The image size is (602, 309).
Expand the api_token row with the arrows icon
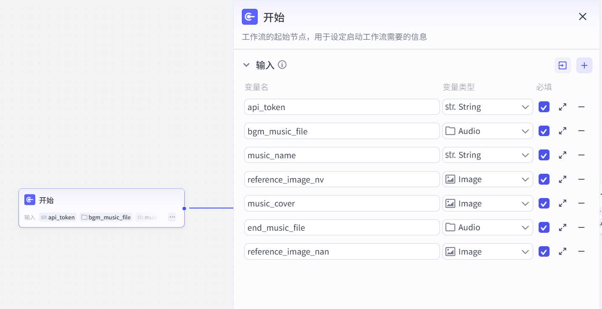pos(563,107)
